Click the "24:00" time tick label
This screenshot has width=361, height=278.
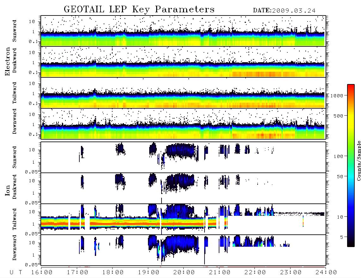click(x=326, y=273)
